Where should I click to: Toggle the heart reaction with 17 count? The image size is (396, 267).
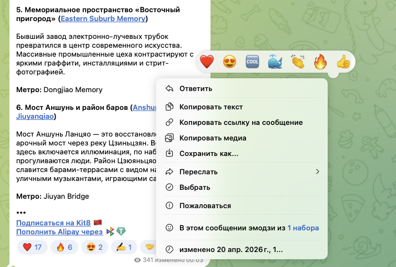coord(32,247)
